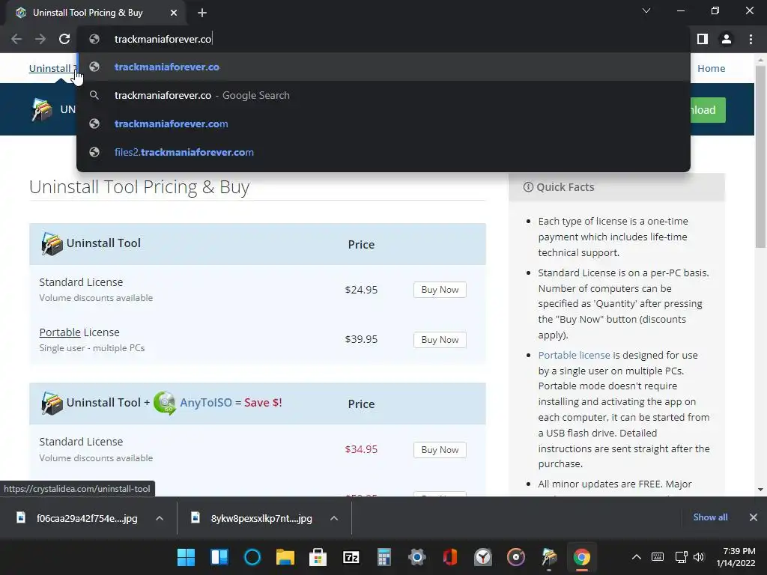The height and width of the screenshot is (575, 767).
Task: Open the clock app in taskbar
Action: (483, 557)
